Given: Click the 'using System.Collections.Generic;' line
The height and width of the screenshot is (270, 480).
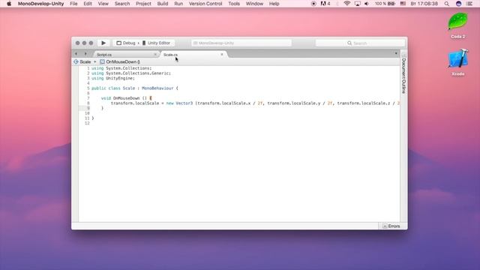Looking at the screenshot, I should point(131,73).
